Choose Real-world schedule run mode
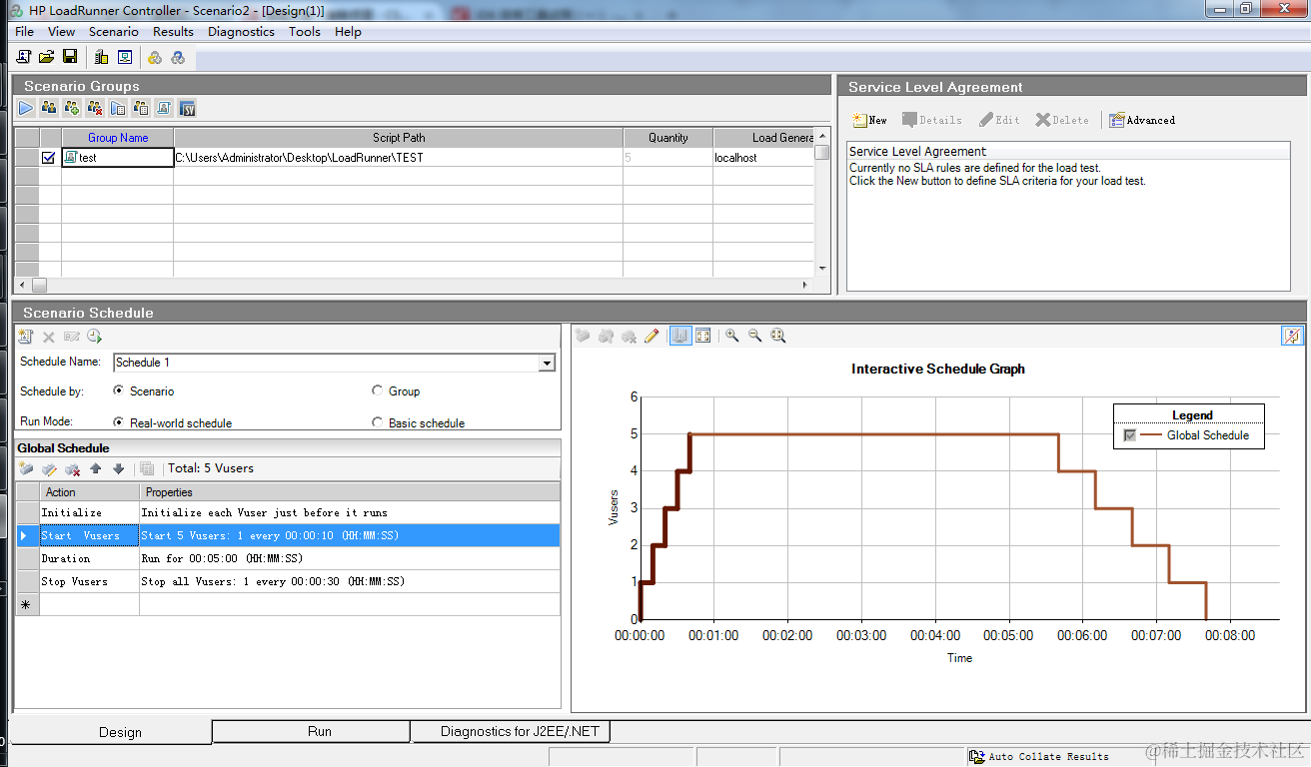The height and width of the screenshot is (767, 1311). tap(119, 422)
